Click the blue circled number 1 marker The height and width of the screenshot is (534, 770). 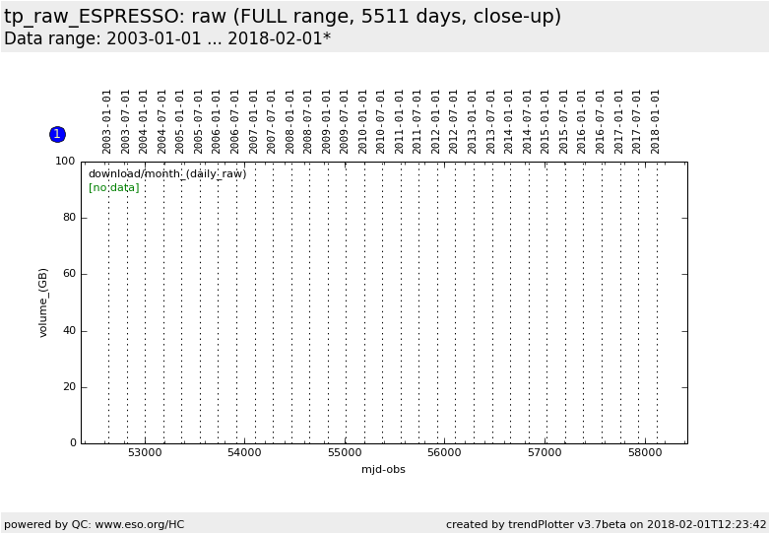(x=57, y=134)
